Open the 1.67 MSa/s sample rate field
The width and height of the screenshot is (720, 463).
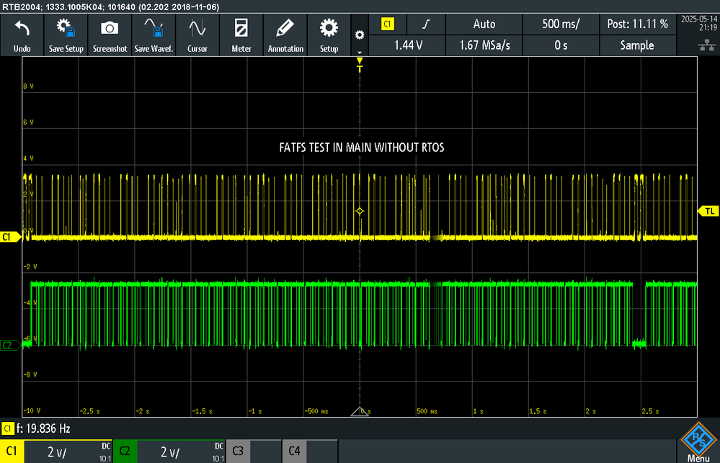484,45
